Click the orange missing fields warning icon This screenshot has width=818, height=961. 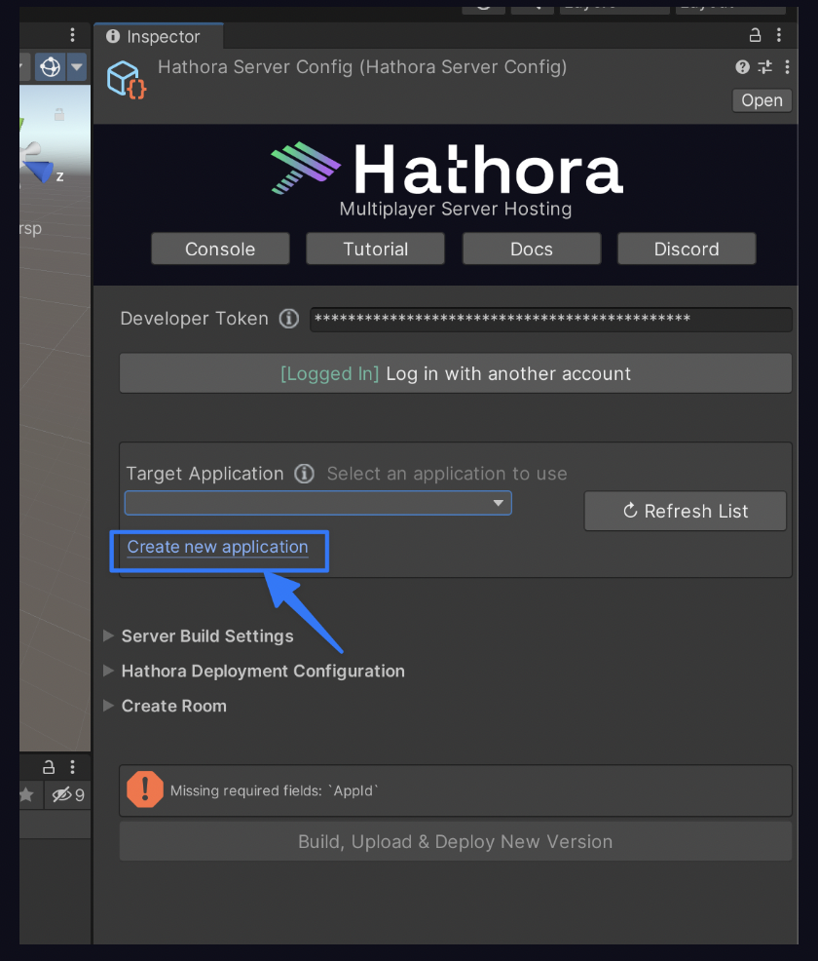144,789
